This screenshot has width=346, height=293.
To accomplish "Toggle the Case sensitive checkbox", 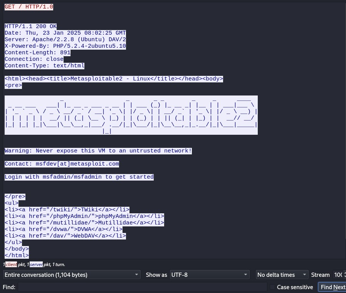I will 272,287.
